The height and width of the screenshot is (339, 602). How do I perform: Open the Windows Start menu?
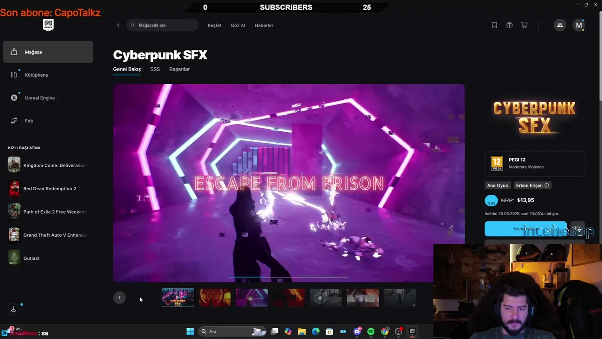190,331
